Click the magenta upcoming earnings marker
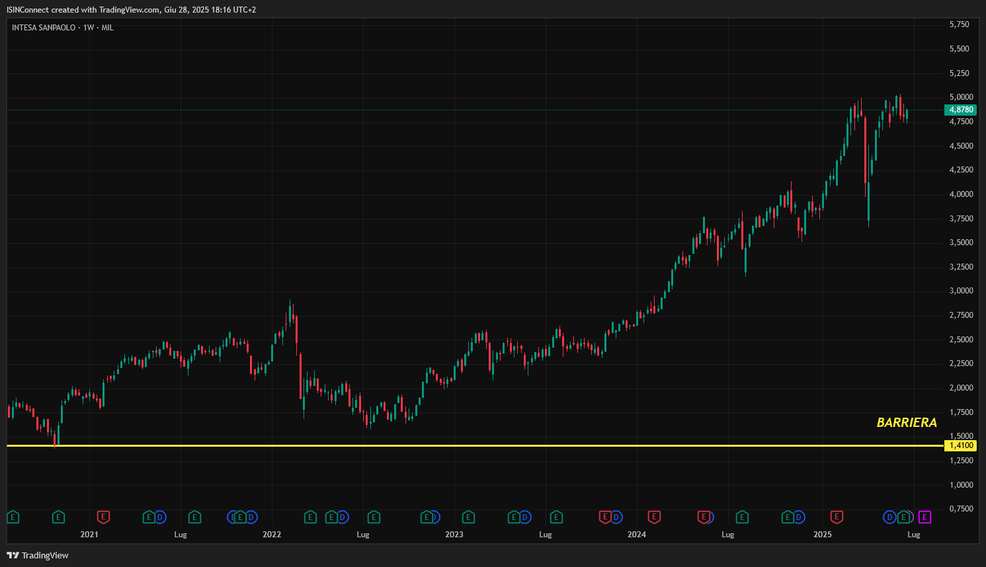This screenshot has height=567, width=986. [x=924, y=517]
